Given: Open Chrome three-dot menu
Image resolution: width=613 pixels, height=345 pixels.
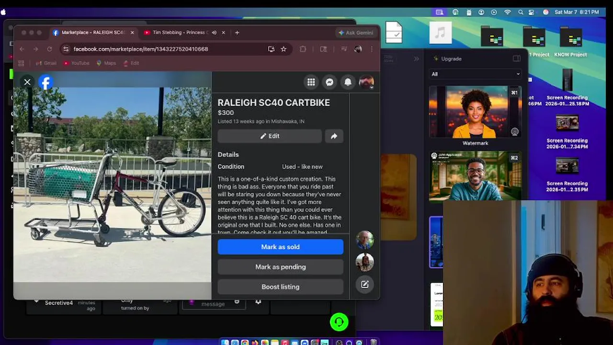Looking at the screenshot, I should 372,49.
